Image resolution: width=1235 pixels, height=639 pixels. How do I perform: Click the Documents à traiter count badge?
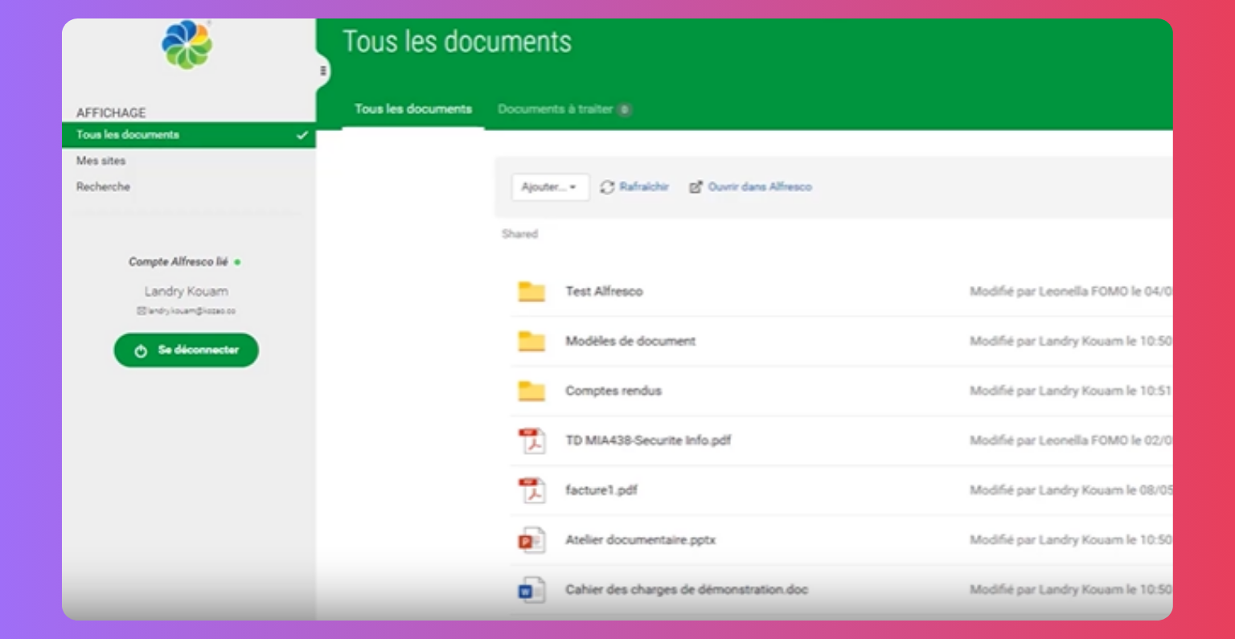pyautogui.click(x=625, y=109)
